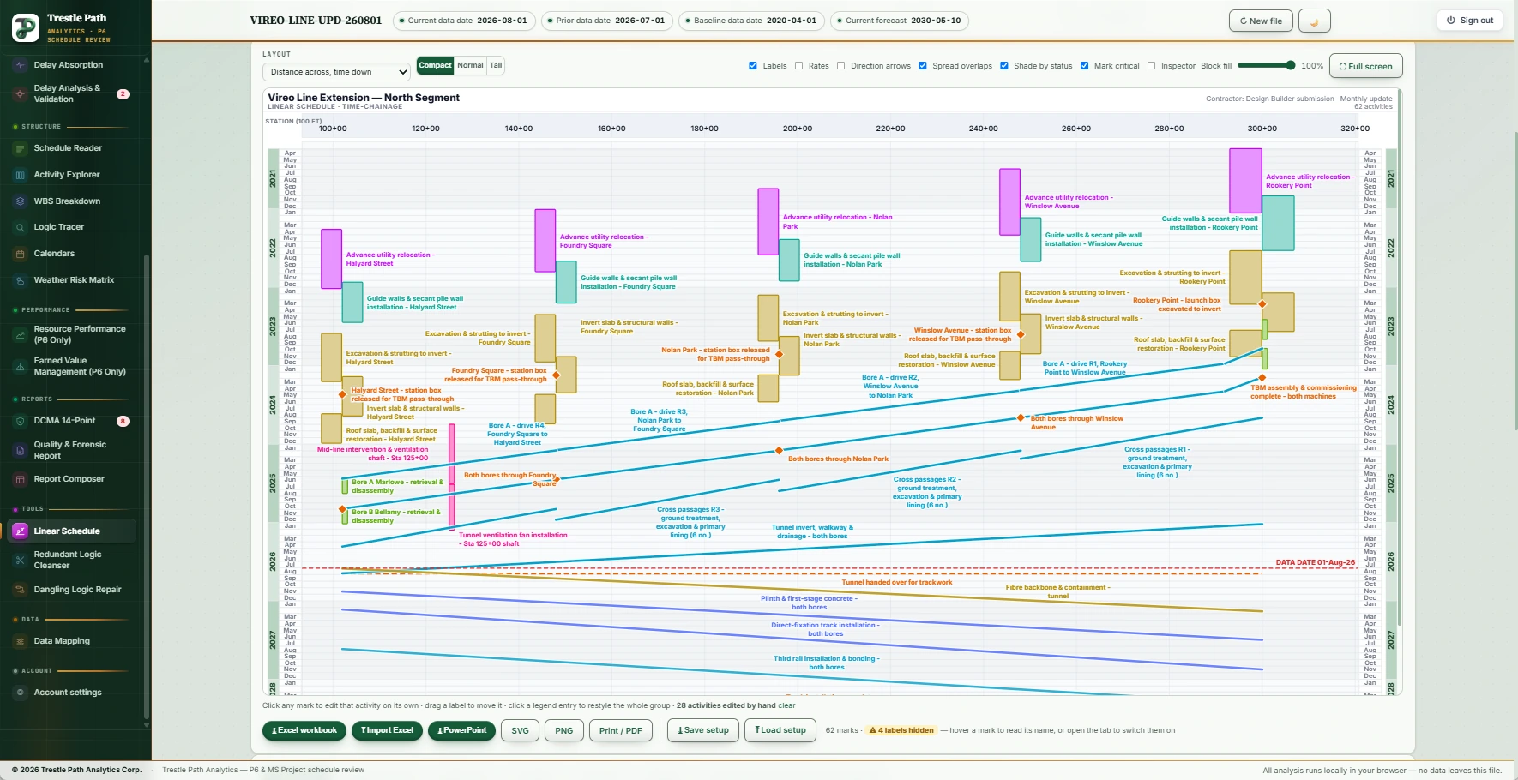Viewport: 1518px width, 780px height.
Task: Click the Delay Absorption sidebar icon
Action: [x=20, y=65]
